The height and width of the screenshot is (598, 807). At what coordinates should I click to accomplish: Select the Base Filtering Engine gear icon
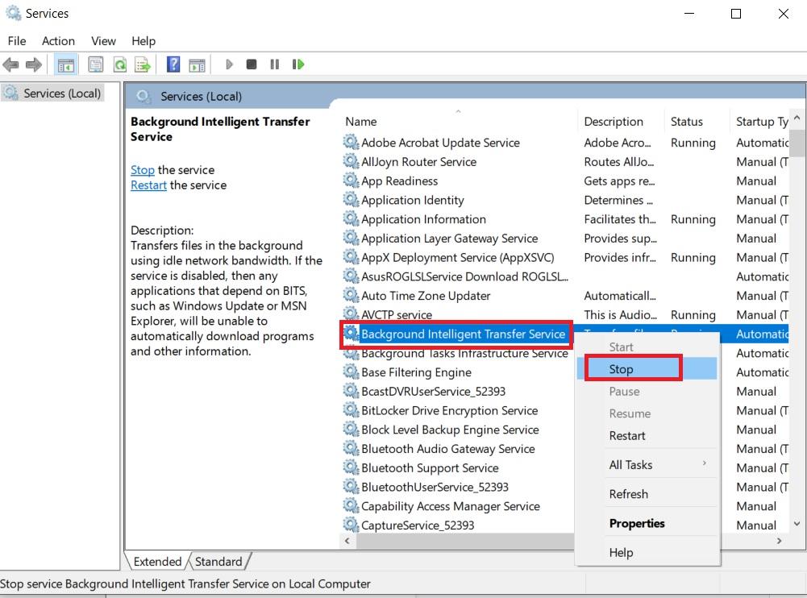[351, 372]
